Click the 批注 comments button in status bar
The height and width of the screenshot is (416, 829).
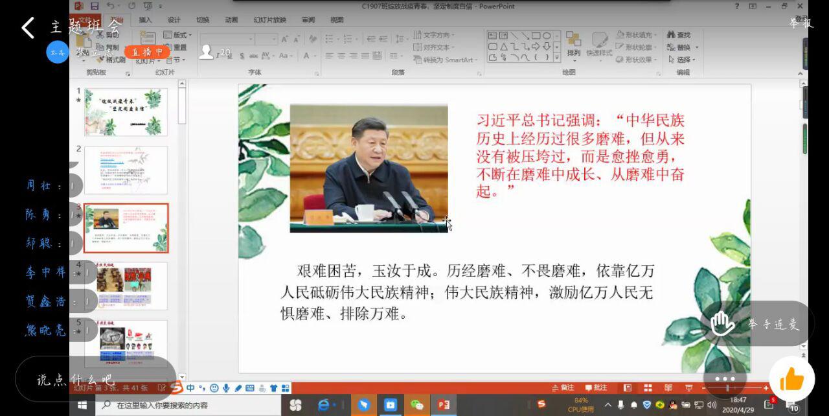[x=596, y=388]
